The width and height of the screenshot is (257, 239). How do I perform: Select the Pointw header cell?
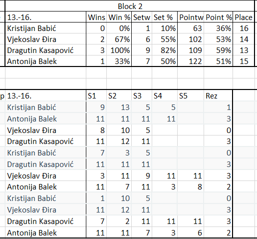click(x=191, y=17)
